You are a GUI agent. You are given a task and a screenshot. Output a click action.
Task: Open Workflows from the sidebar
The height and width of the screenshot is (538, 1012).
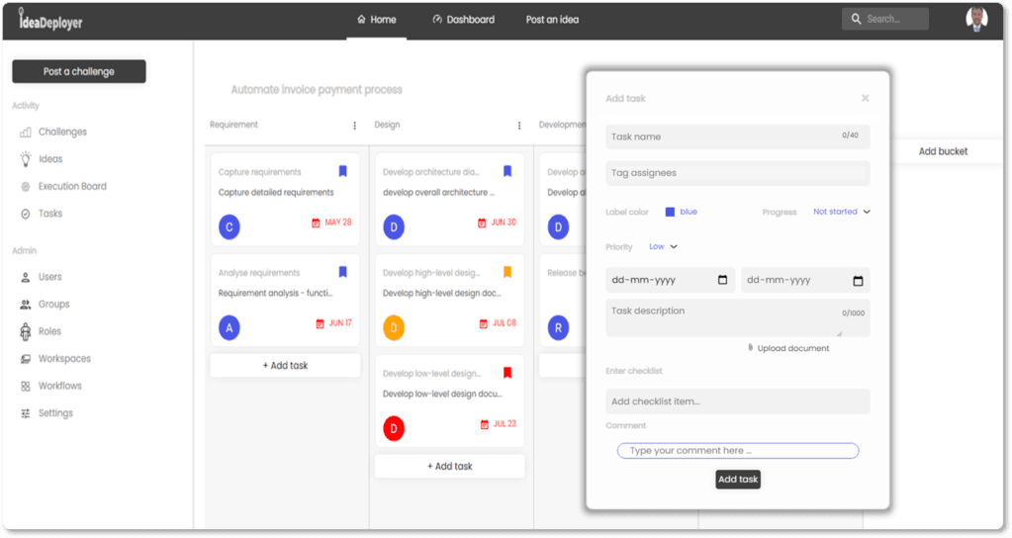tap(59, 386)
